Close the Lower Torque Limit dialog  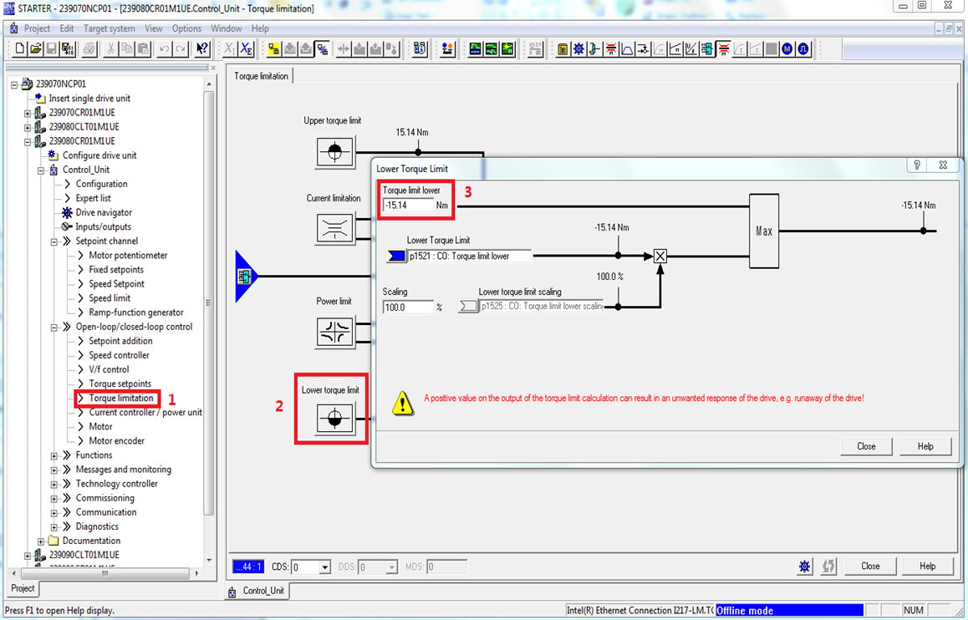[866, 446]
